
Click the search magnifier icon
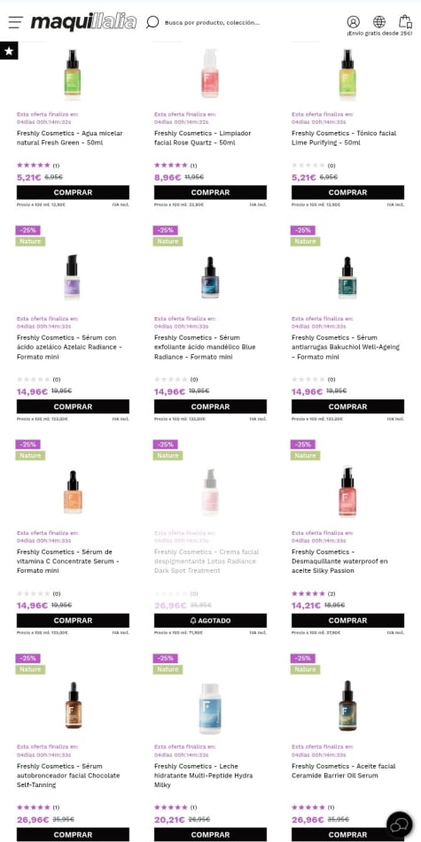[152, 22]
